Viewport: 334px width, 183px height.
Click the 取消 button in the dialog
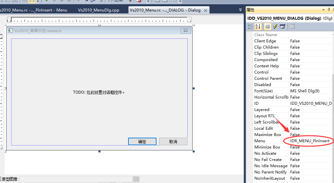pyautogui.click(x=173, y=142)
